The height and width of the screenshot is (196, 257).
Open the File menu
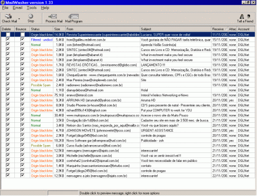coord(5,8)
